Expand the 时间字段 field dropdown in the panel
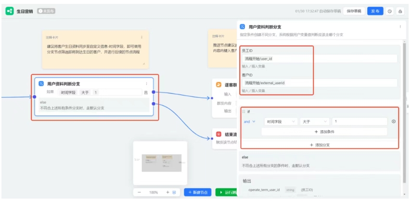 pos(280,121)
